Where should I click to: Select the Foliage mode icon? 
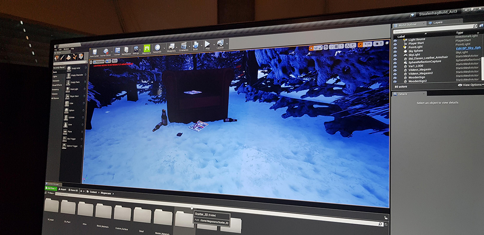[x=75, y=56]
